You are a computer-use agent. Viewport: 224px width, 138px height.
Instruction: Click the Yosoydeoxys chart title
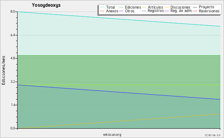(x=46, y=5)
